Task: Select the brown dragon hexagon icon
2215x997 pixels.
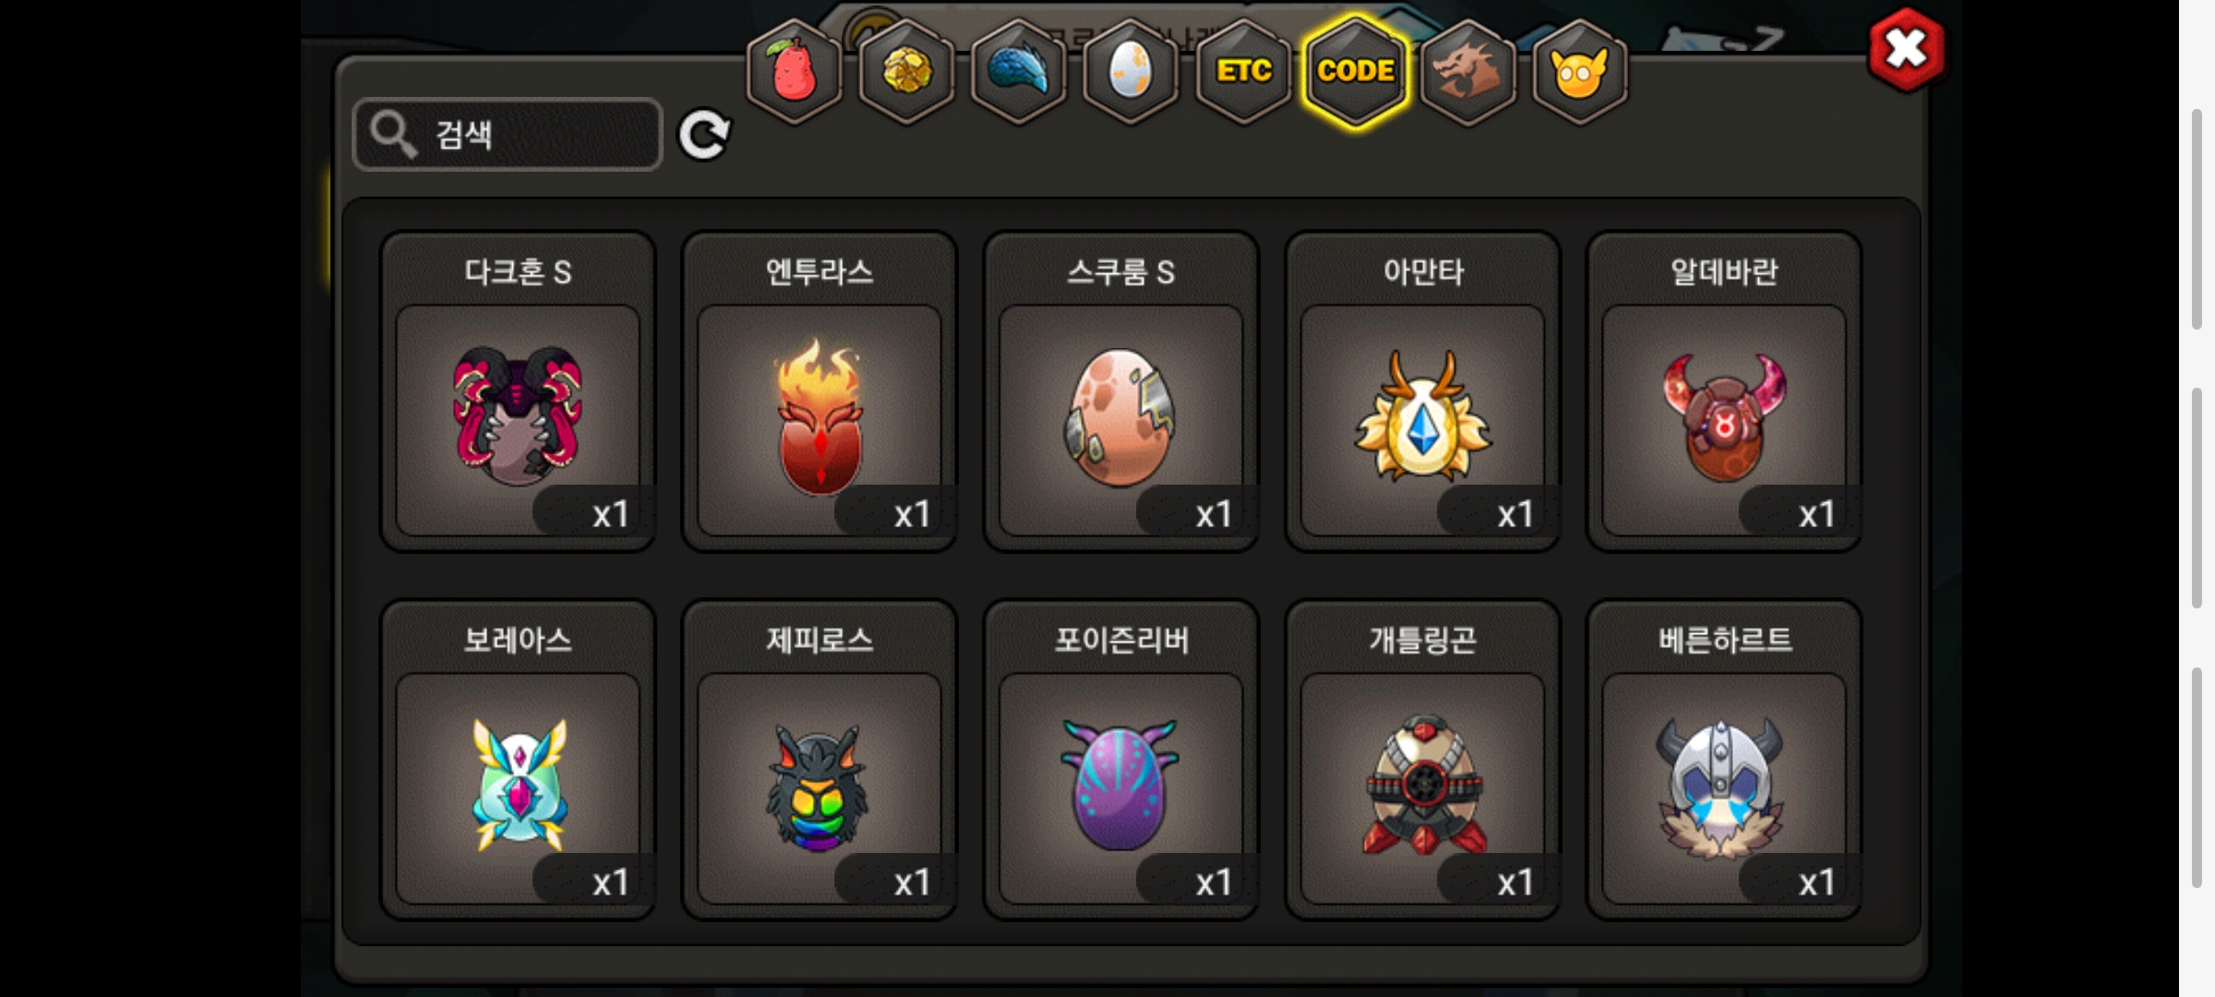Action: (x=1467, y=72)
